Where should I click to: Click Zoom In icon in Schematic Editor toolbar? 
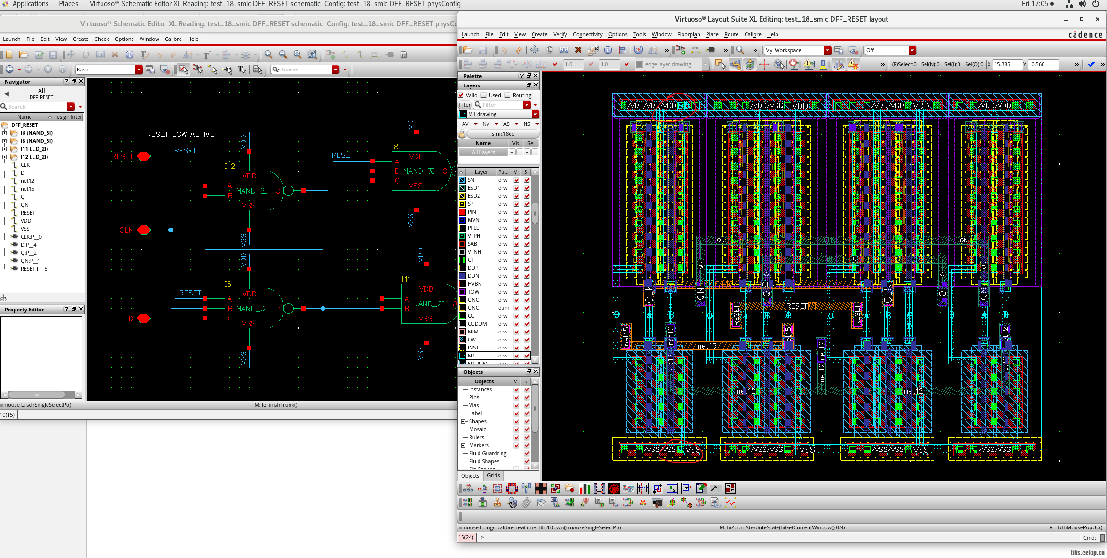268,54
